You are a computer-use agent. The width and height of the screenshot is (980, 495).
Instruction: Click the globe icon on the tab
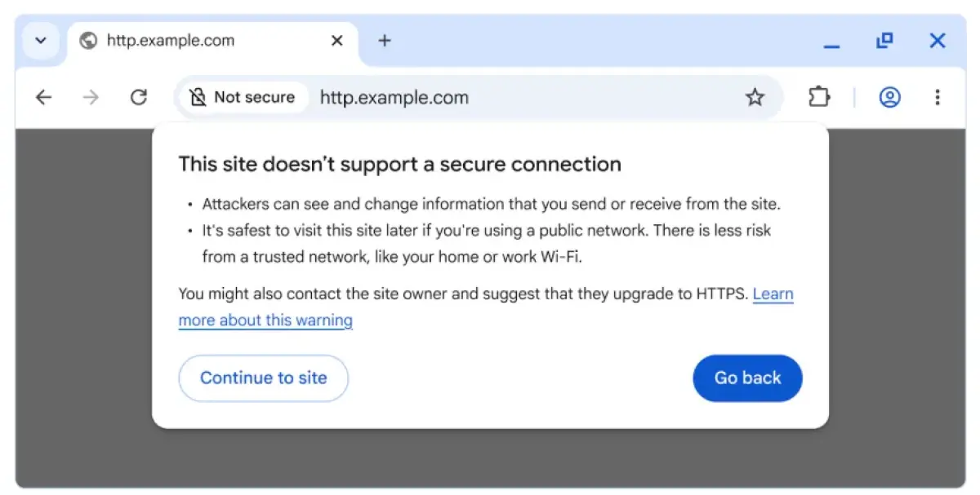(88, 40)
